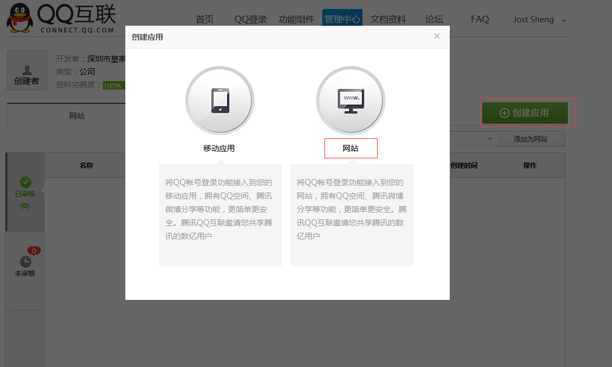
Task: Click the 操作 column header
Action: 530,165
